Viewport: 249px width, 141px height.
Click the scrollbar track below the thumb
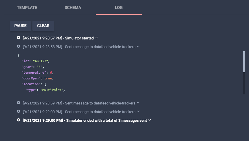[244, 83]
